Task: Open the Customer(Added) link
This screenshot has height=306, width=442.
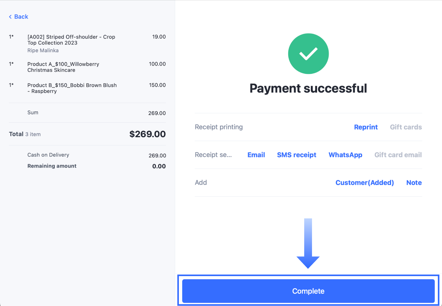Action: tap(365, 183)
